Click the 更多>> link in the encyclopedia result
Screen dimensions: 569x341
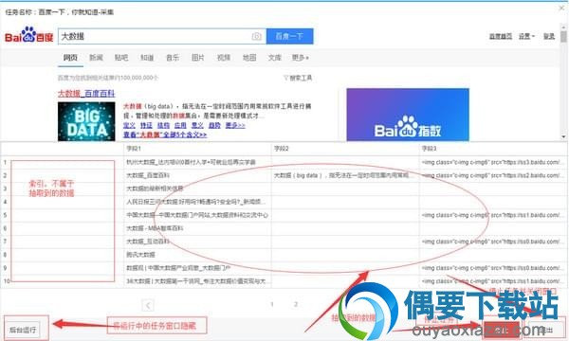coord(235,125)
